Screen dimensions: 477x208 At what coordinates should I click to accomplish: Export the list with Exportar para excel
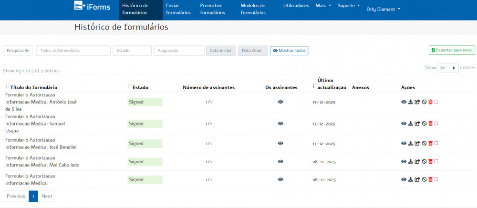coord(452,50)
